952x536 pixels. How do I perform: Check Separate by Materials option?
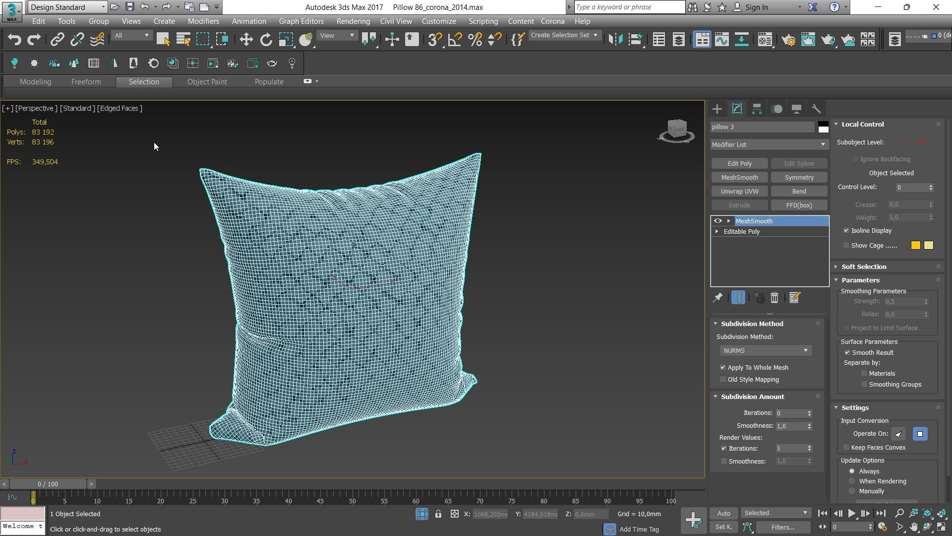click(864, 374)
